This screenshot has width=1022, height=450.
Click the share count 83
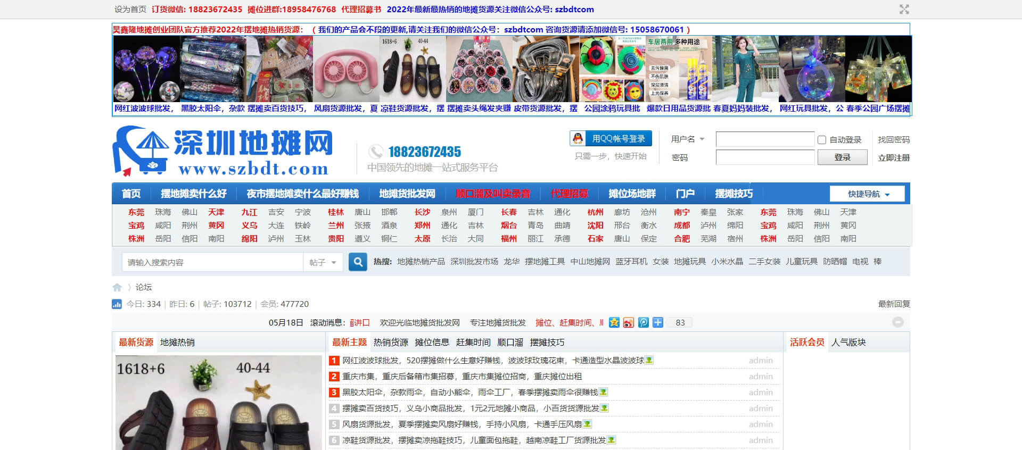680,322
